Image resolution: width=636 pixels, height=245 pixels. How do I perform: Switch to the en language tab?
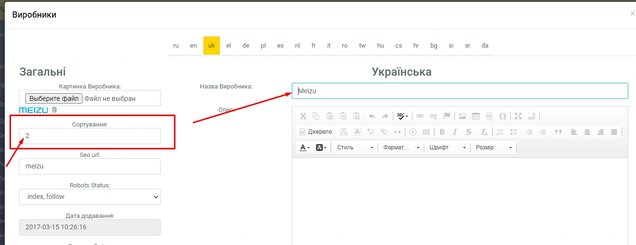click(x=193, y=46)
